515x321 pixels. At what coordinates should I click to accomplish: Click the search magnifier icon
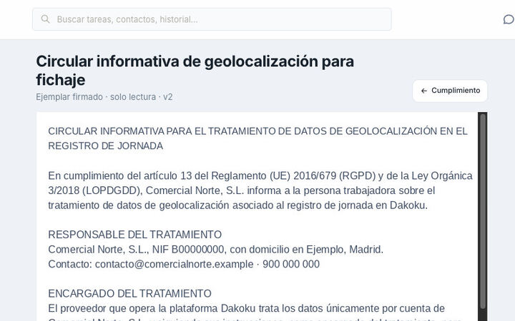(x=45, y=19)
